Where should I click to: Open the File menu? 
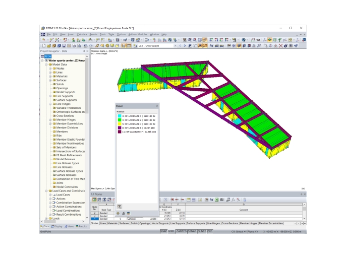point(48,34)
